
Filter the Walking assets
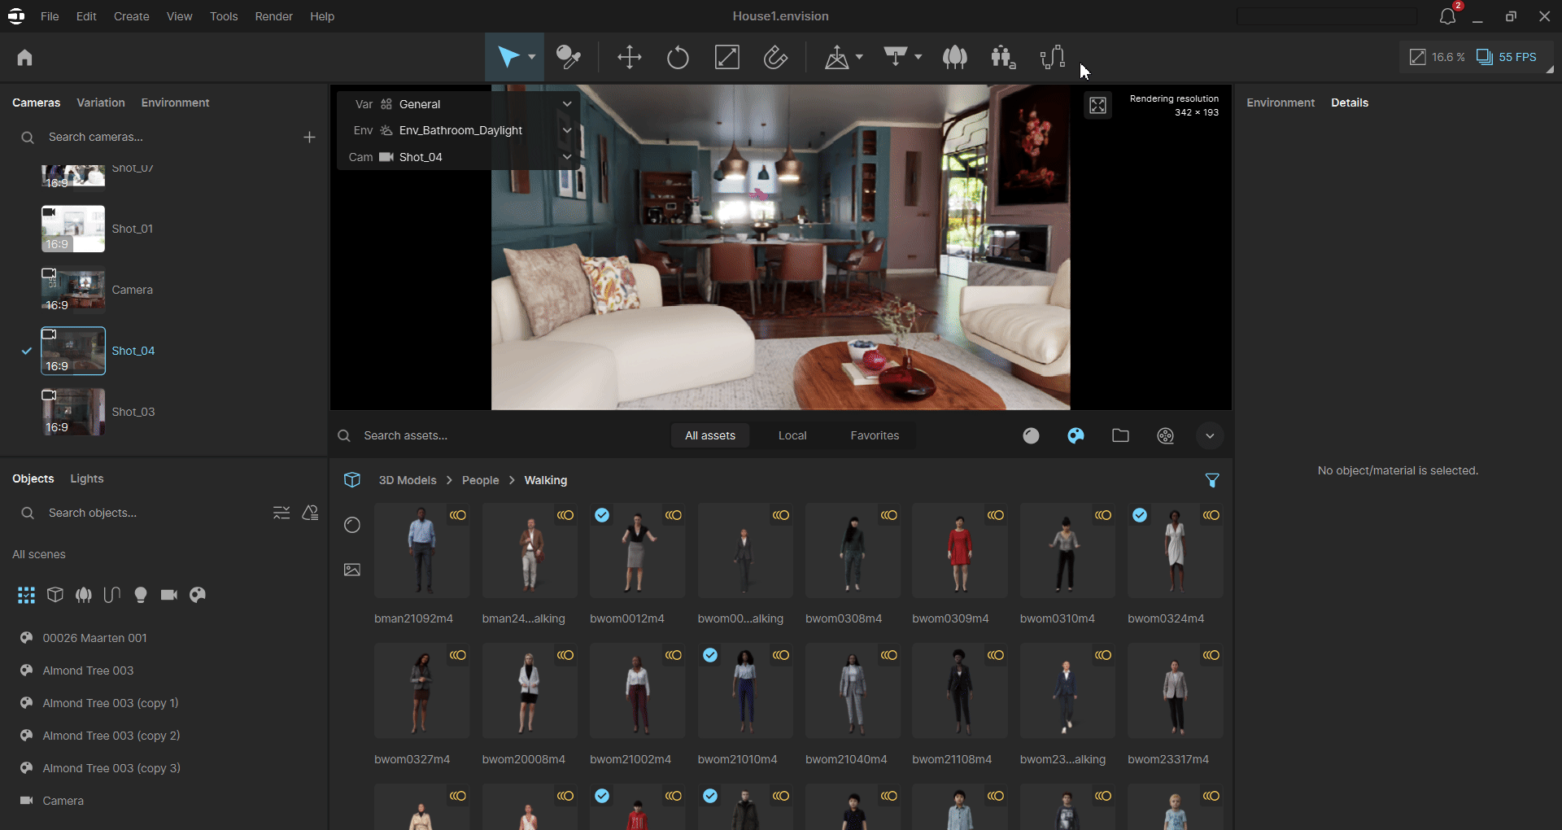tap(1212, 480)
